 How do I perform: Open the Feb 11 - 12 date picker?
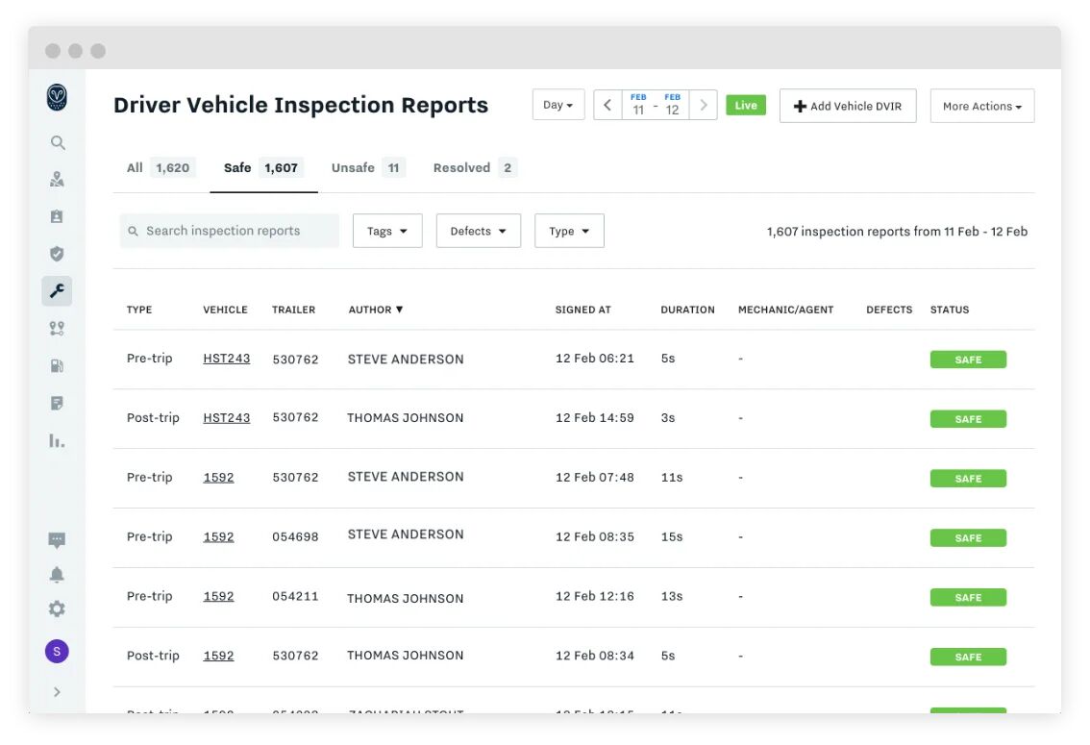656,105
